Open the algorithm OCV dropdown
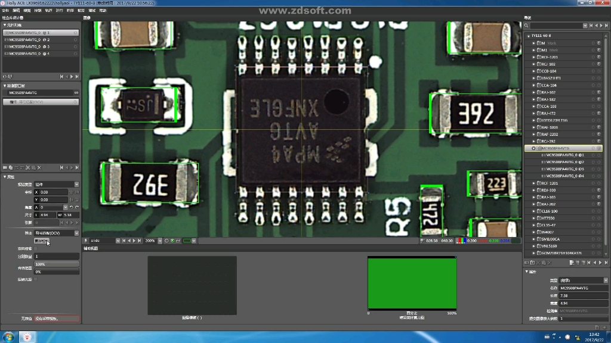The height and width of the screenshot is (343, 611). (x=76, y=233)
